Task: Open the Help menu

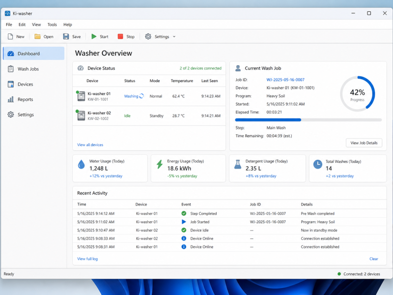Action: click(x=67, y=25)
